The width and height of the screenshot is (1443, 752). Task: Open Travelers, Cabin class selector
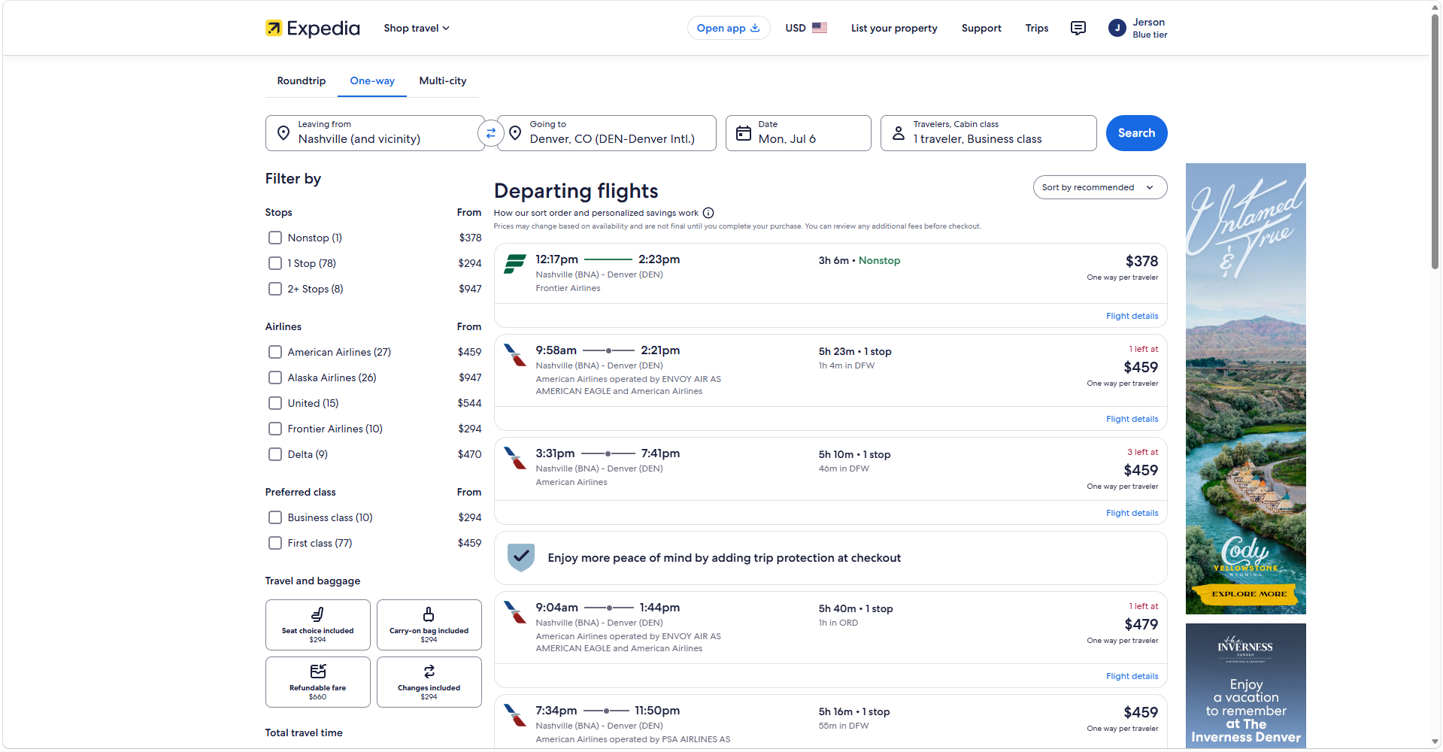pos(988,133)
